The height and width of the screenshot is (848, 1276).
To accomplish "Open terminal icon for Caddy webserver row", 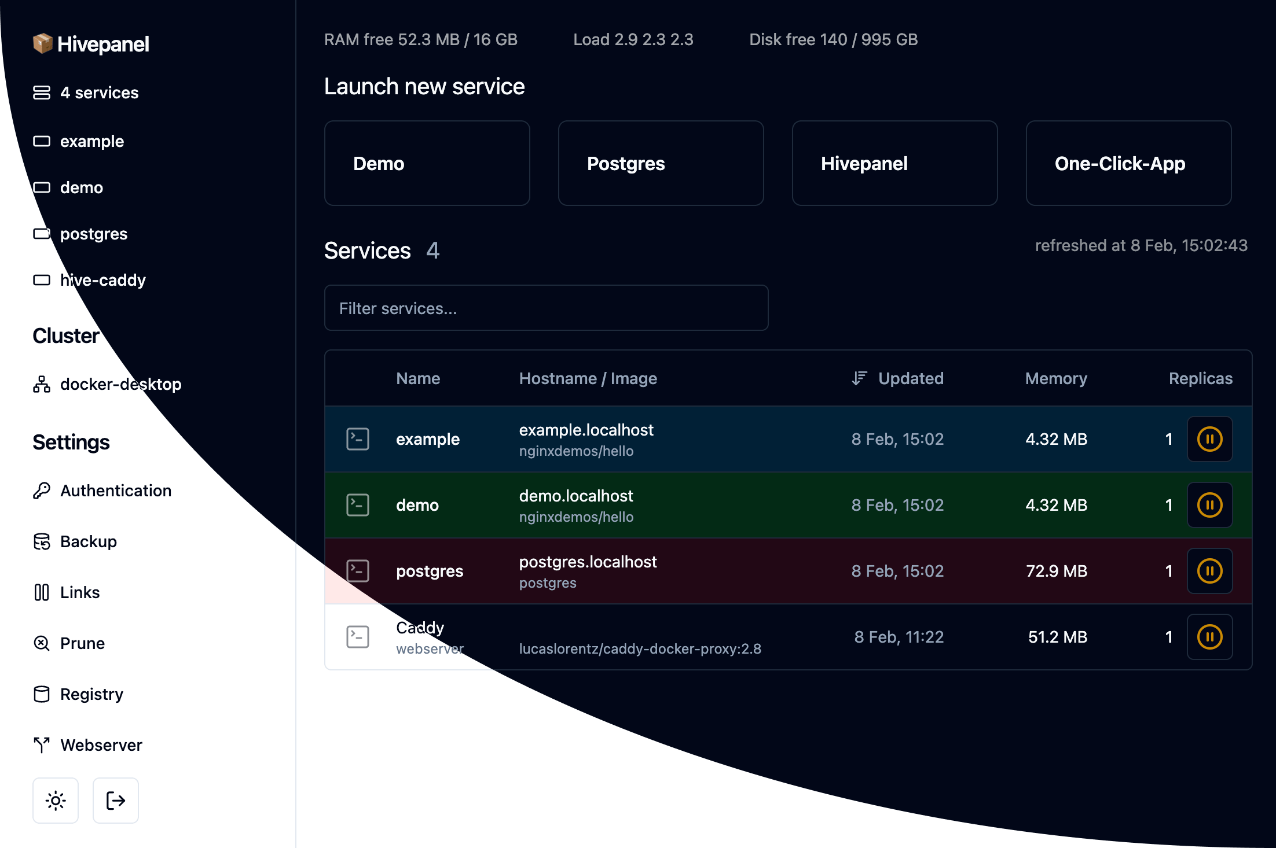I will click(x=358, y=637).
